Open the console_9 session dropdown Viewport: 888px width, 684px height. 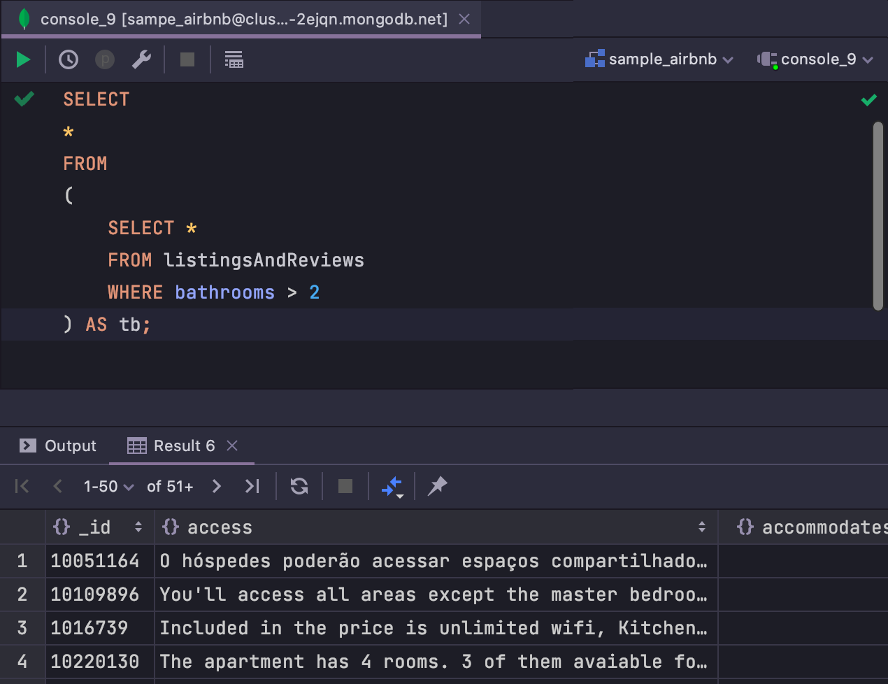816,59
